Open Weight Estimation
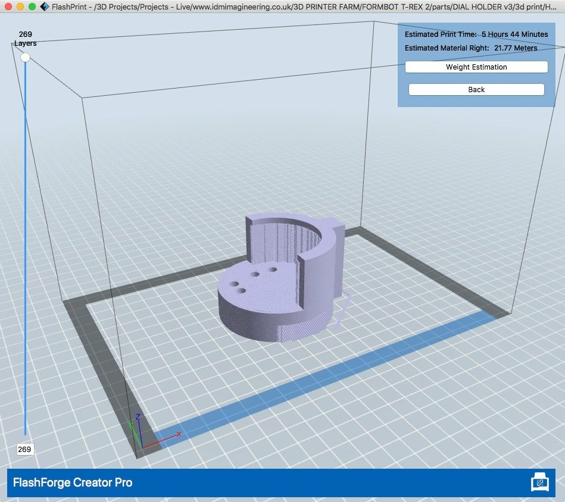565x502 pixels. [x=476, y=67]
